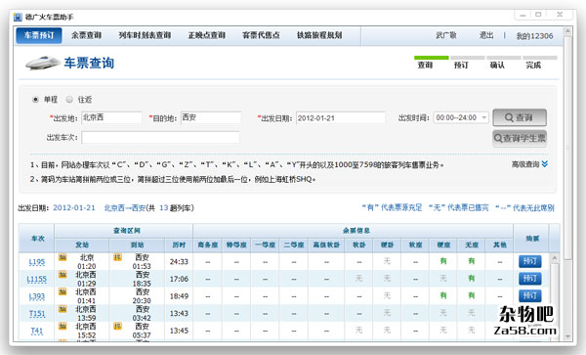Click the 查询 search button
This screenshot has width=586, height=355.
tap(520, 117)
